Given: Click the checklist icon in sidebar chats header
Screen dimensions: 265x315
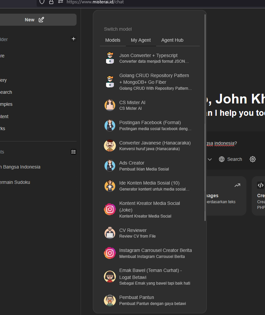Looking at the screenshot, I should tap(74, 152).
